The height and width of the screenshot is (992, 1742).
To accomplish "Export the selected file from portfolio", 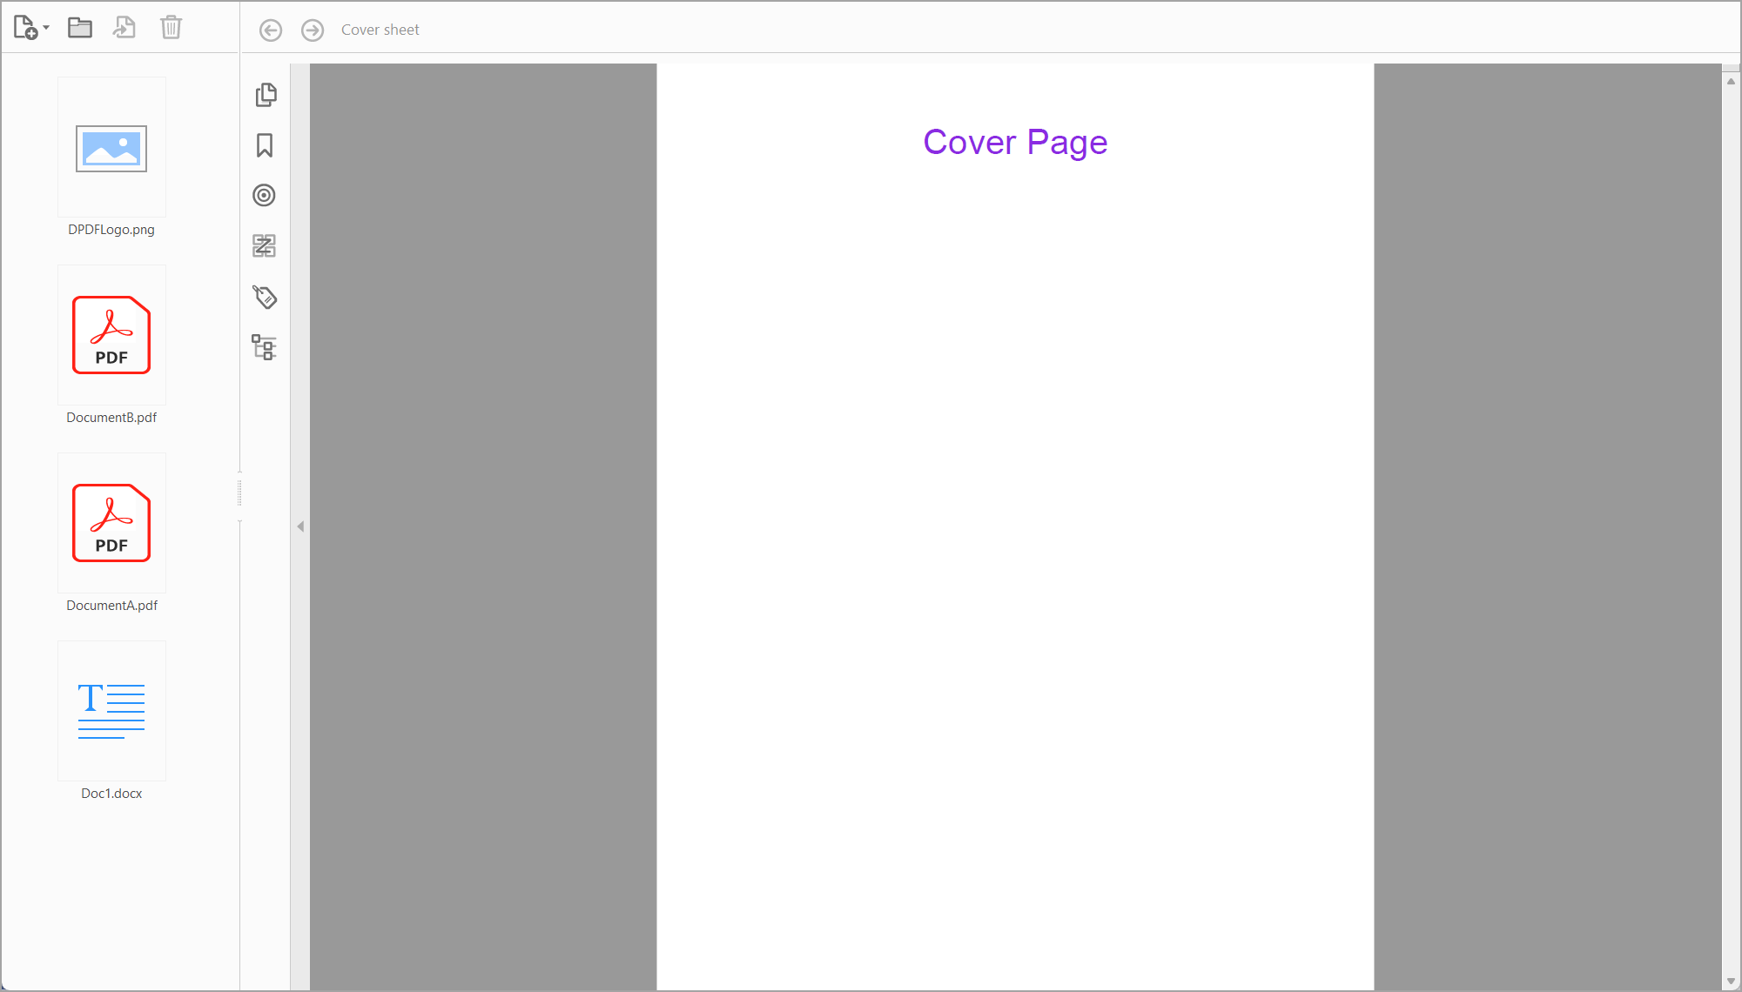I will 124,27.
